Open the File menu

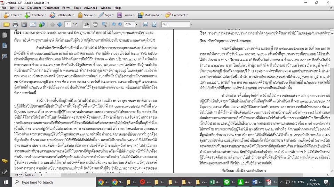(4, 8)
